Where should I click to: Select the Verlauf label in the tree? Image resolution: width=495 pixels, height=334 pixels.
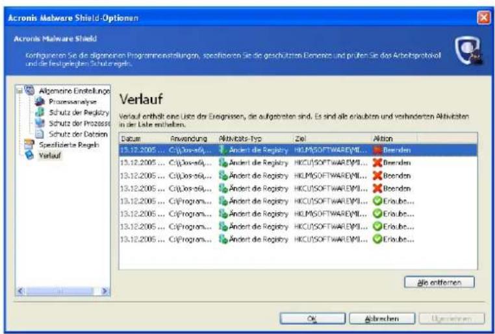pyautogui.click(x=50, y=156)
